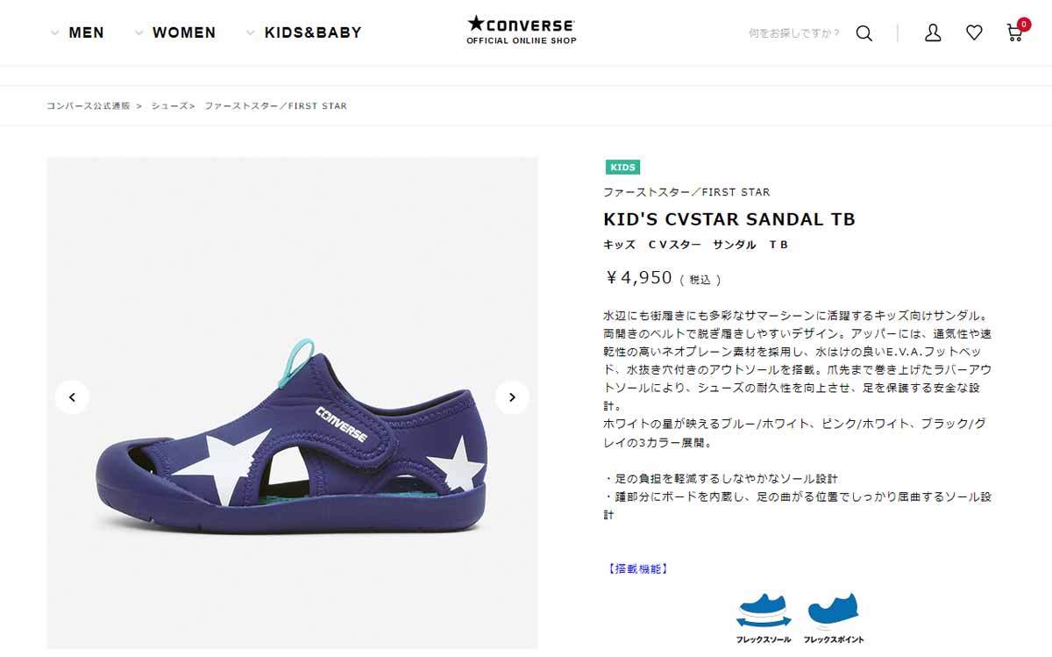Open the shopping cart icon
Image resolution: width=1052 pixels, height=657 pixels.
click(x=1015, y=33)
